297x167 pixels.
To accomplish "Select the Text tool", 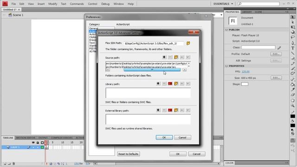I will point(293,48).
